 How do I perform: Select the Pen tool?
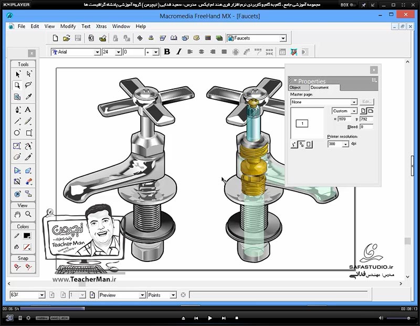coord(18,110)
